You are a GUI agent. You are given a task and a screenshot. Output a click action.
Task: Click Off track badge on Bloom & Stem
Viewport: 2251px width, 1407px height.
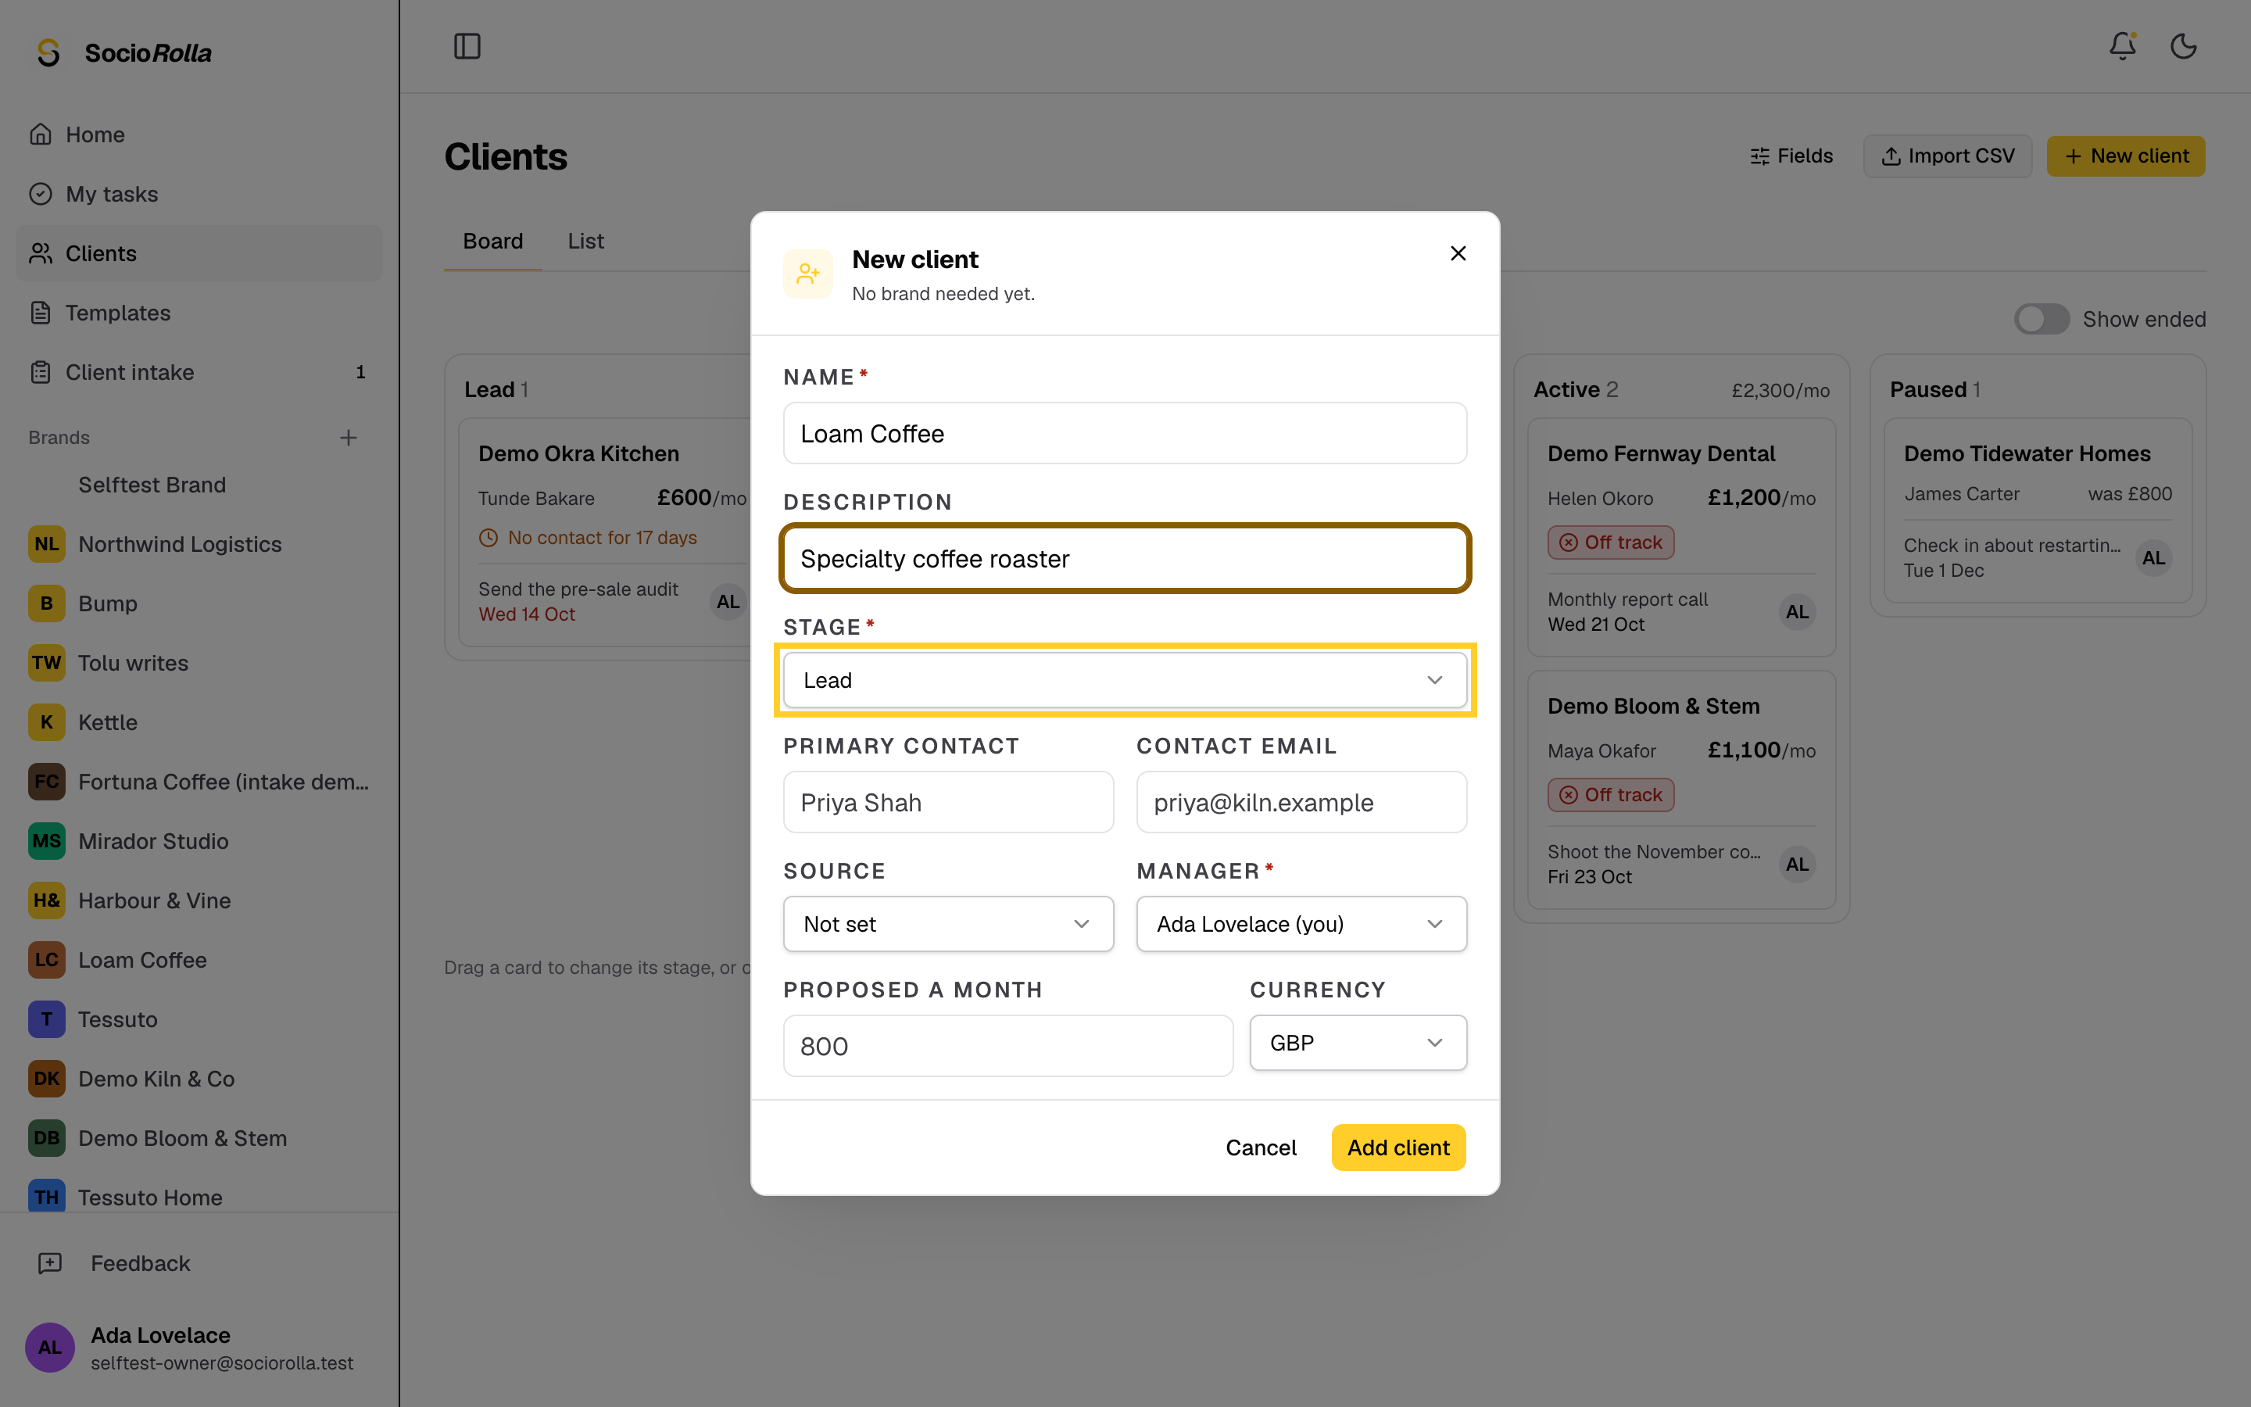(1611, 795)
